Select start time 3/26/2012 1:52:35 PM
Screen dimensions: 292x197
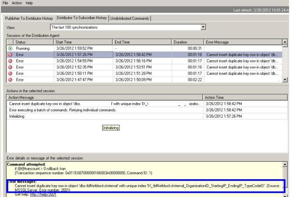click(x=74, y=67)
